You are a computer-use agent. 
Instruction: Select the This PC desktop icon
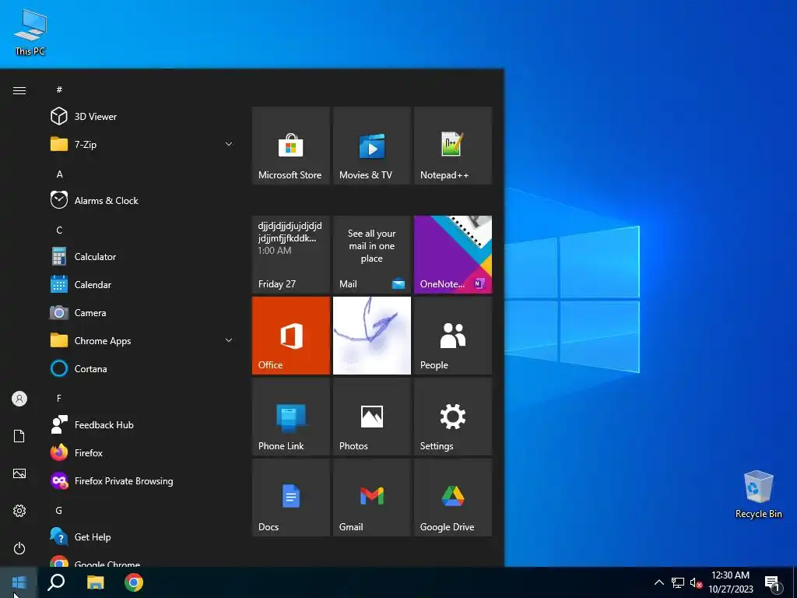click(30, 32)
